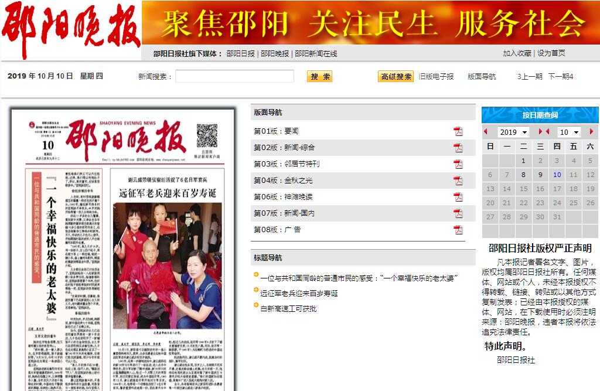Click the 搜索 button
Viewport: 600px width, 391px height.
(319, 76)
